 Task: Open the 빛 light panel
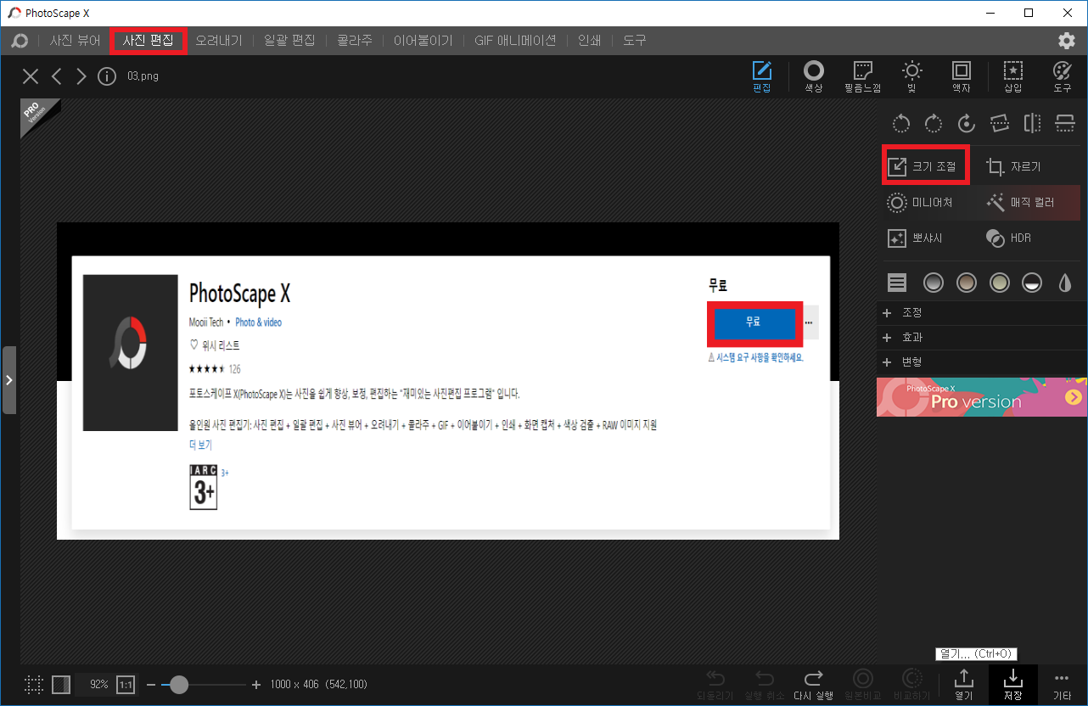click(911, 76)
